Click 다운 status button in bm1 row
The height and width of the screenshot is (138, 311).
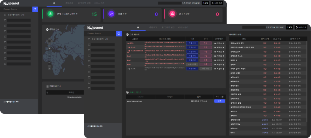click(205, 56)
